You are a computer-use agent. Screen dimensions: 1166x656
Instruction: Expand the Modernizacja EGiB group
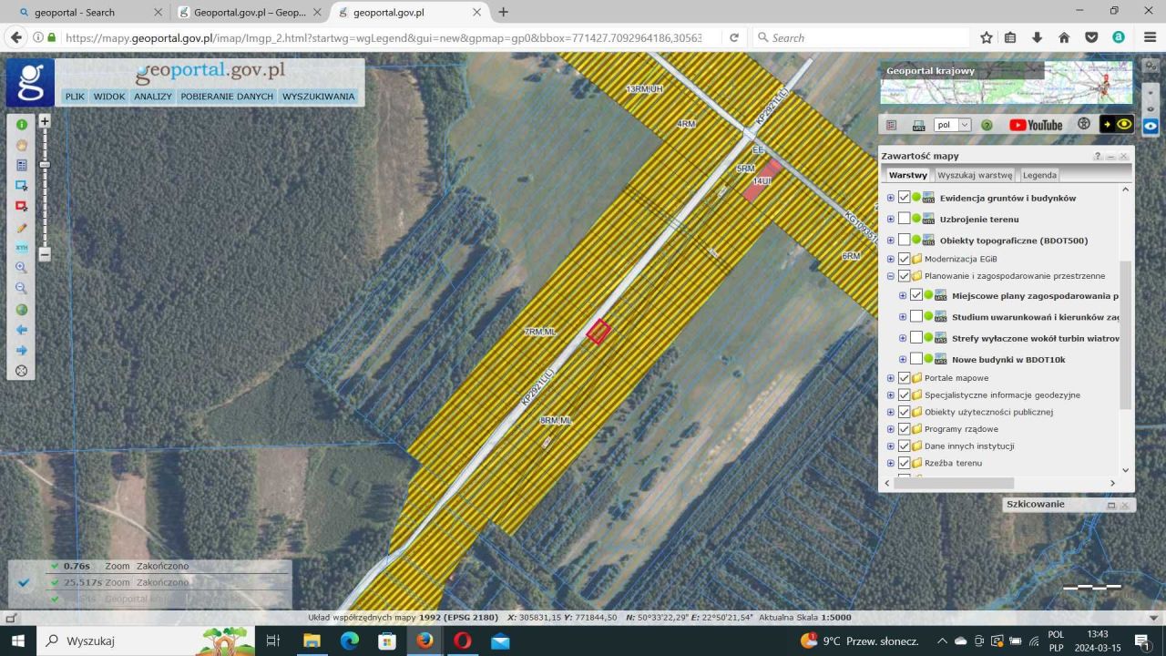coord(891,259)
